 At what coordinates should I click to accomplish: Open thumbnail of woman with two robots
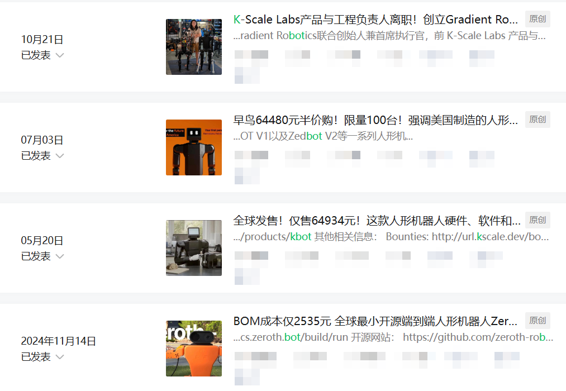194,47
